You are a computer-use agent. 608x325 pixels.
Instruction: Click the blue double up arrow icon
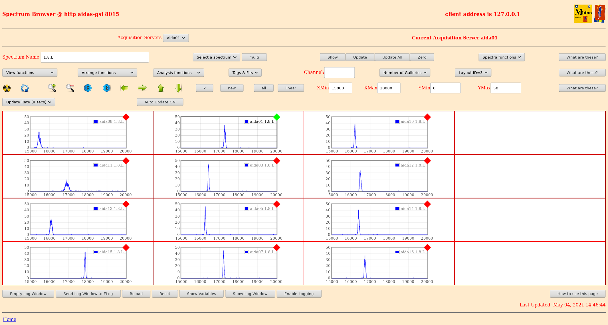(107, 88)
